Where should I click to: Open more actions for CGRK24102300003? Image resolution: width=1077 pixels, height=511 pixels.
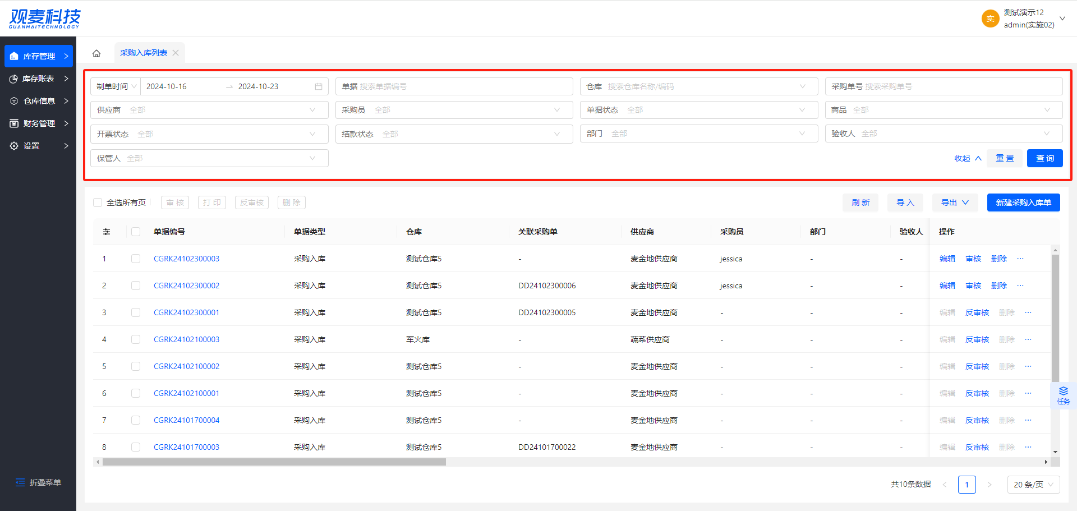click(1020, 259)
